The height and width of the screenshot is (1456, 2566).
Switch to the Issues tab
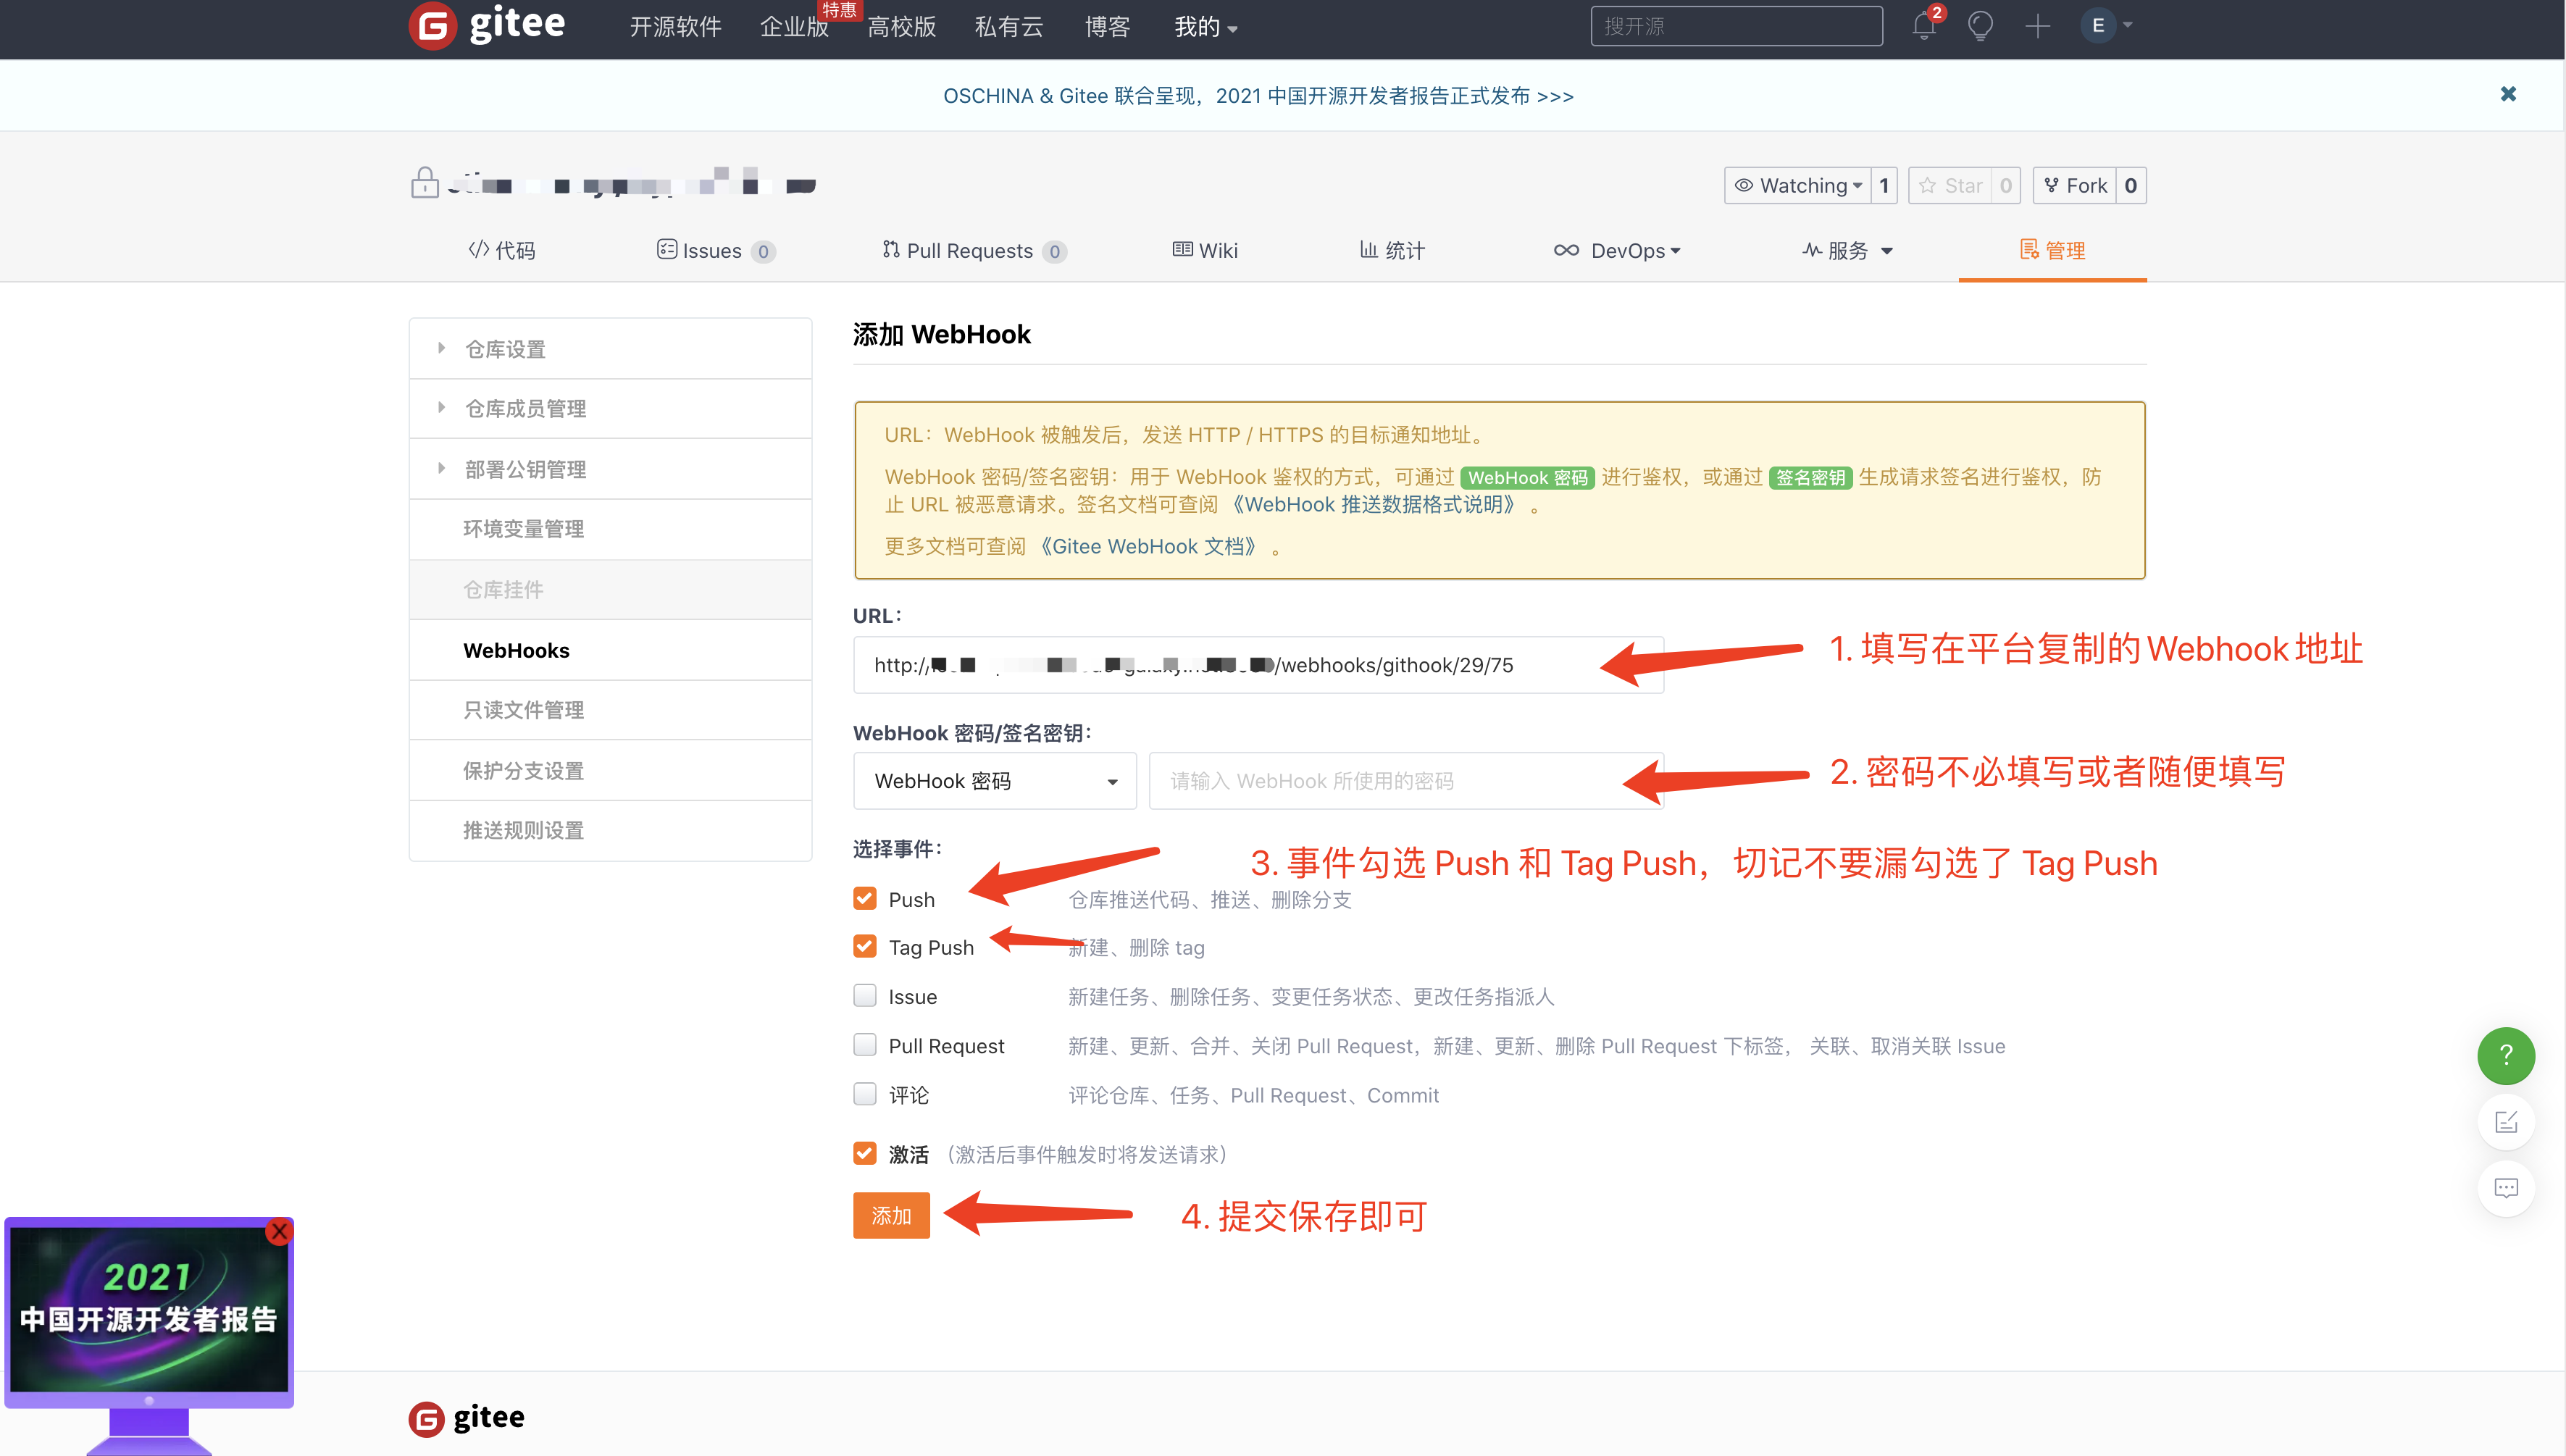712,251
